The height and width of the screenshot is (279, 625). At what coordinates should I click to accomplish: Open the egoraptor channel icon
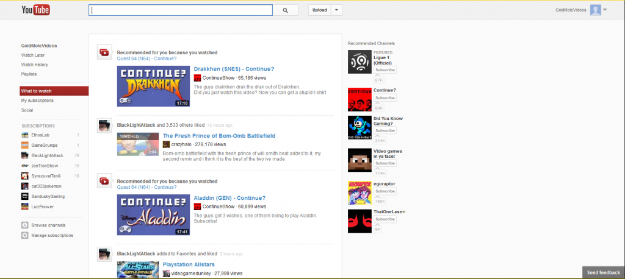coord(359,192)
